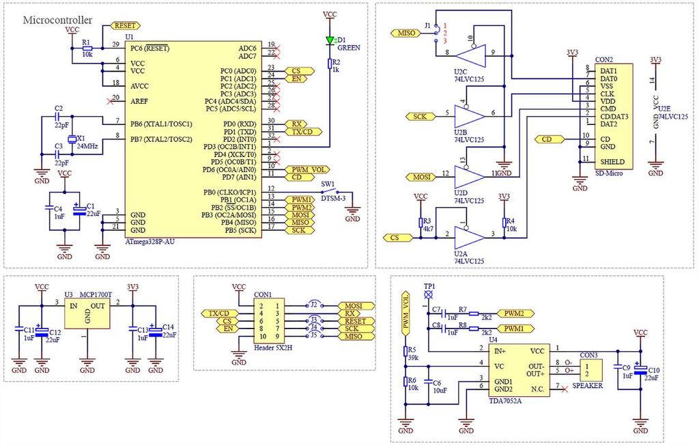This screenshot has width=699, height=446.
Task: Pick the C4 1uF capacitor
Action: (49, 208)
